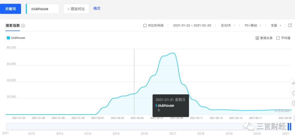This screenshot has height=139, width=295.
Task: Enable the 对比时间段 checkbox
Action: click(145, 25)
